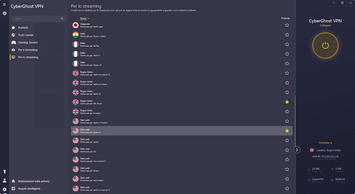Favorite the Stati uniti Disney+ server
355x194 pixels.
coord(287,169)
